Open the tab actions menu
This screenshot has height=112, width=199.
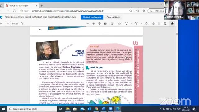pos(1,6)
